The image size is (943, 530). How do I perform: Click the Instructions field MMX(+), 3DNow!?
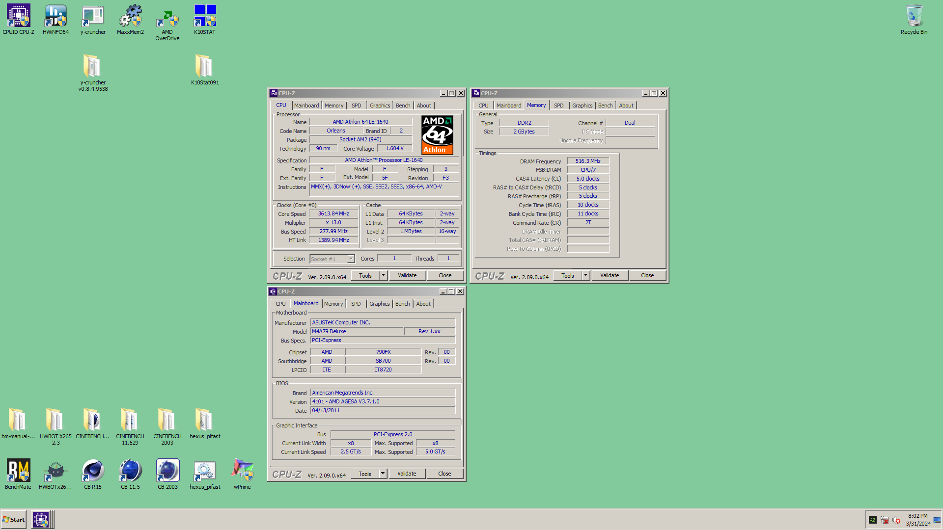[384, 189]
